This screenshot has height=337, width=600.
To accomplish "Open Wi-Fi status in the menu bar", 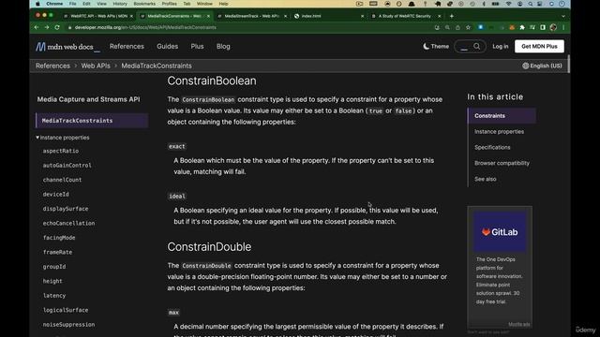I will click(x=508, y=4).
